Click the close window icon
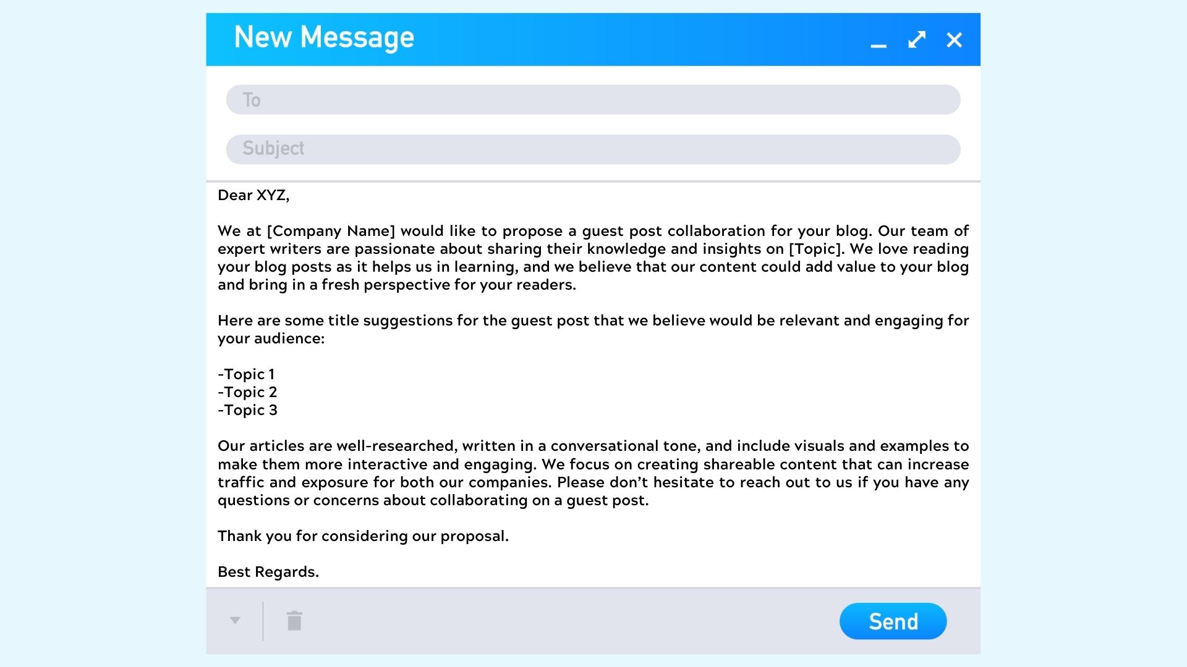1187x667 pixels. click(953, 38)
